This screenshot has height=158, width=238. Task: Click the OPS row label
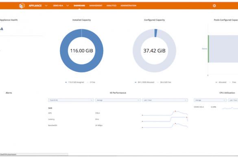[50, 113]
